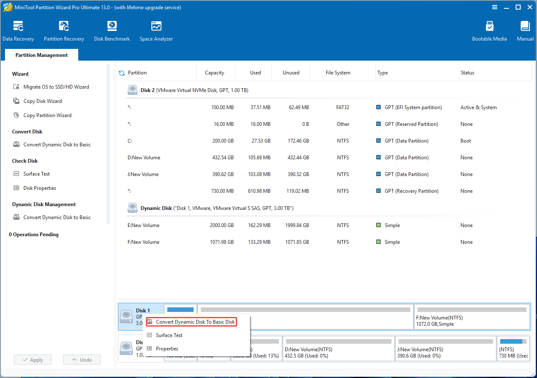
Task: Open the Manual
Action: [x=525, y=29]
